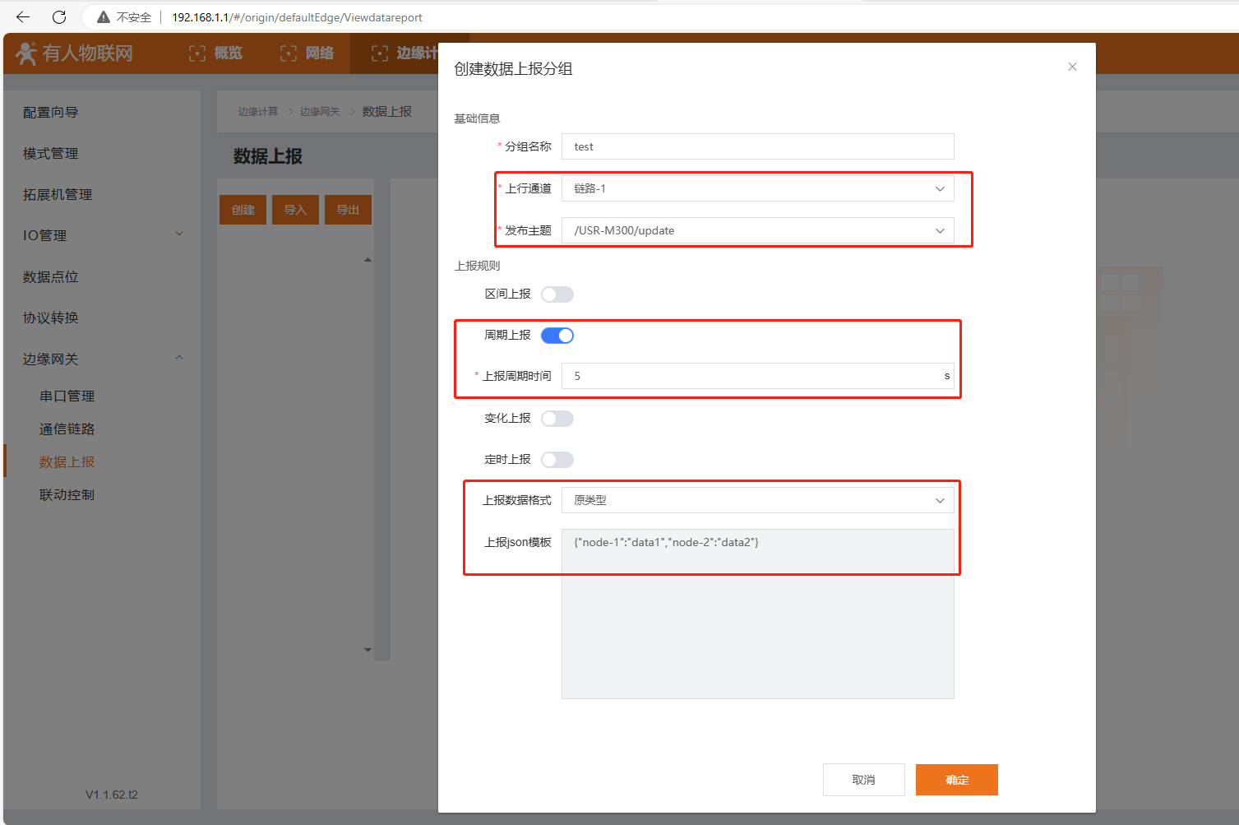This screenshot has width=1239, height=825.
Task: Switch to the 概览 top tab
Action: [x=216, y=53]
